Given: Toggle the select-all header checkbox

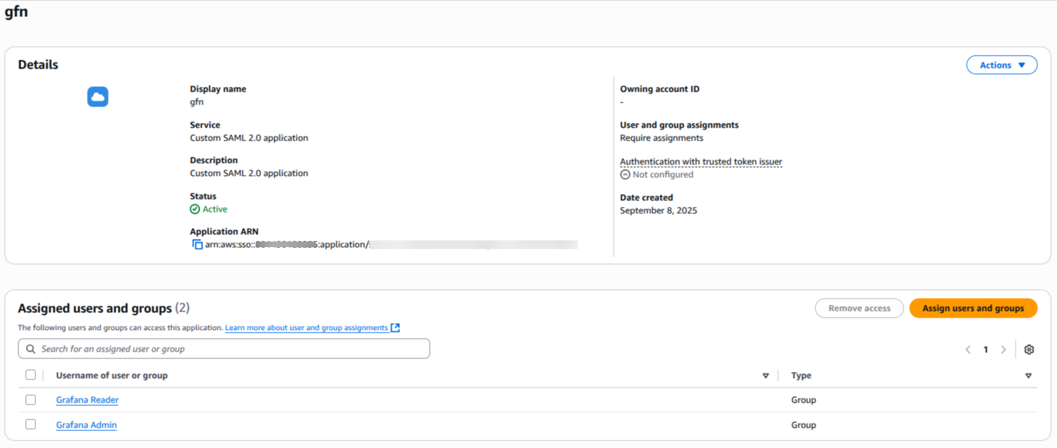Looking at the screenshot, I should [31, 375].
